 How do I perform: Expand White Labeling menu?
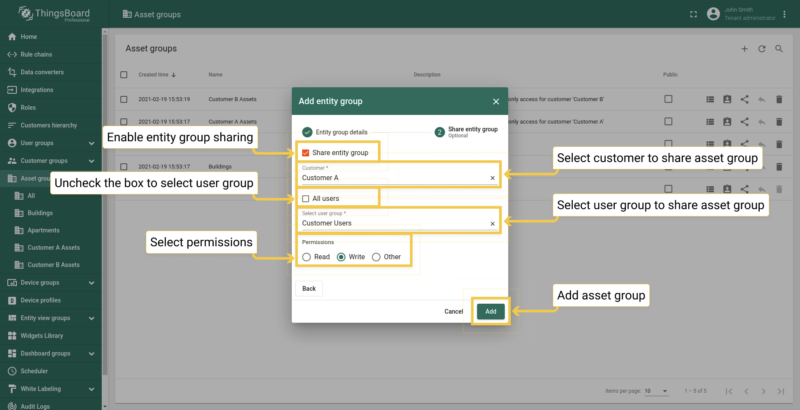pos(91,389)
